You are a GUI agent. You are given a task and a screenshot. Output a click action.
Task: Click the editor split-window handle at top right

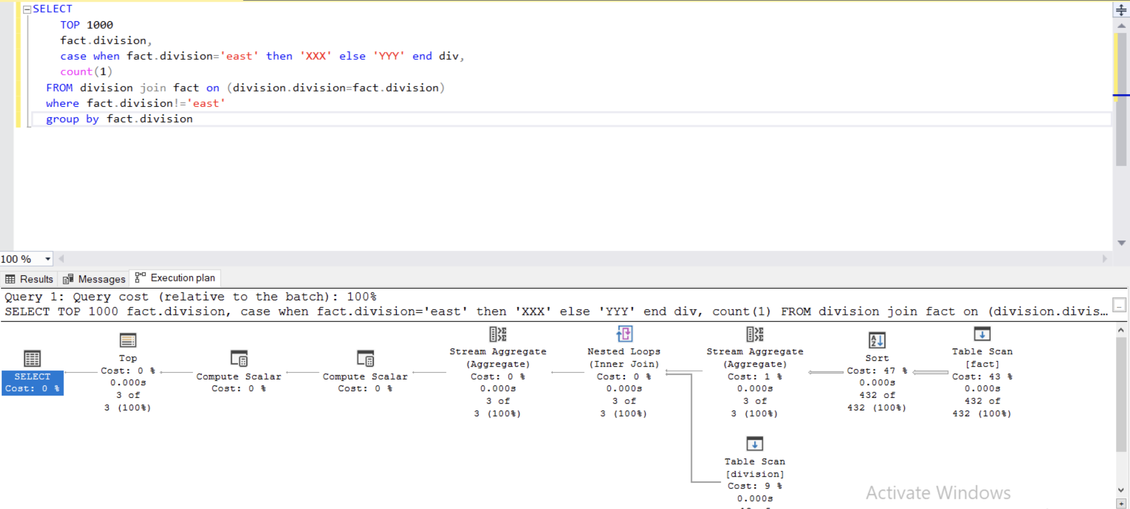1121,10
